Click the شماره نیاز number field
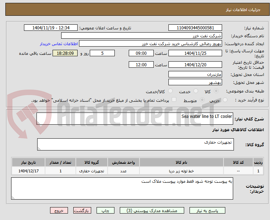This screenshot has width=270, height=220. point(195,28)
